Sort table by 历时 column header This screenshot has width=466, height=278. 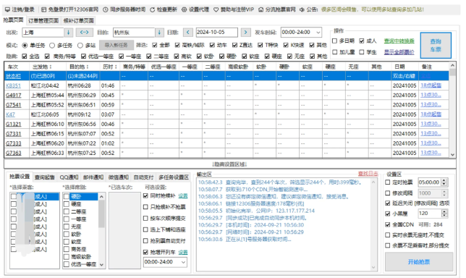(110, 67)
